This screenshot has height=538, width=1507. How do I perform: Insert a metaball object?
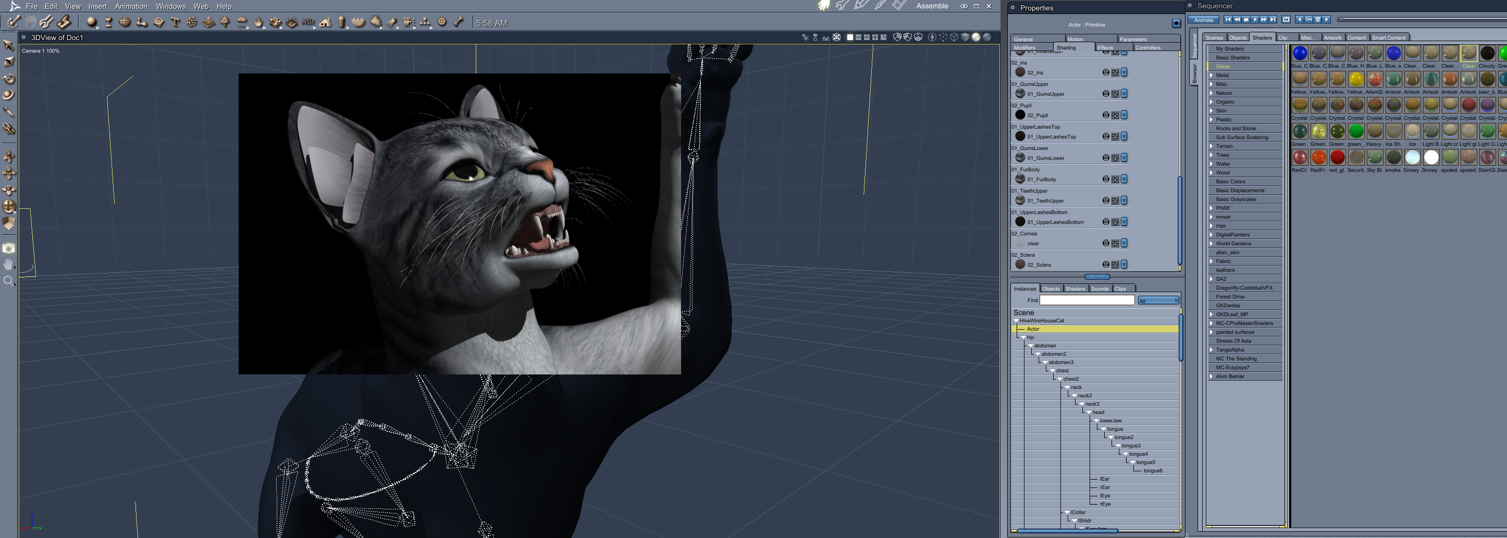pos(142,22)
